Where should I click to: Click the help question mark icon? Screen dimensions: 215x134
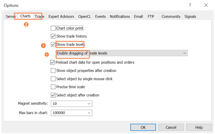[190, 5]
